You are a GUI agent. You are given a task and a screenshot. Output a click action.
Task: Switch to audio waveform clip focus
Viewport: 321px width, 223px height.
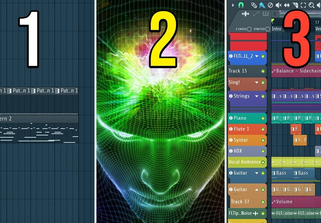(x=245, y=14)
